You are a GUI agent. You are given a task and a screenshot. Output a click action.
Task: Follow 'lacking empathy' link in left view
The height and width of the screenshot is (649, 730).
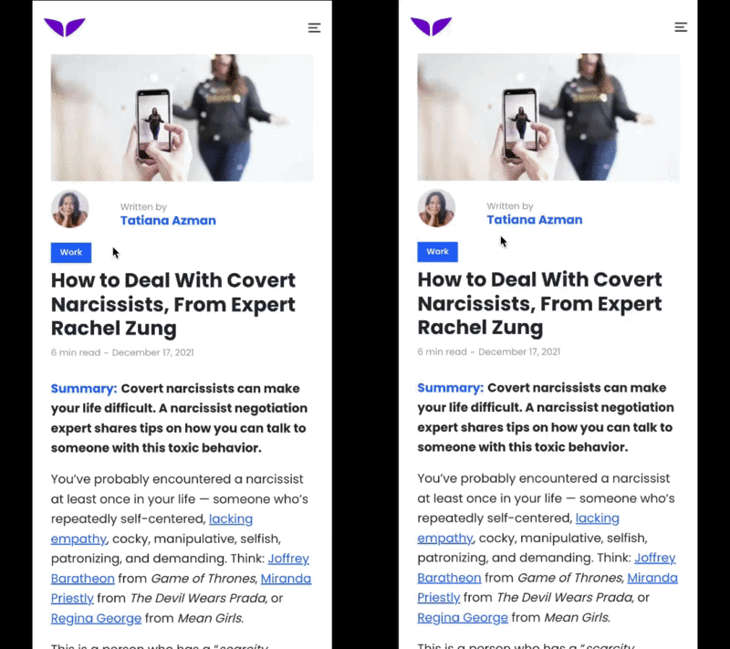pyautogui.click(x=231, y=518)
